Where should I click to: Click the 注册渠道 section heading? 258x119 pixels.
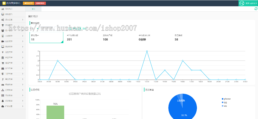tap(149, 90)
